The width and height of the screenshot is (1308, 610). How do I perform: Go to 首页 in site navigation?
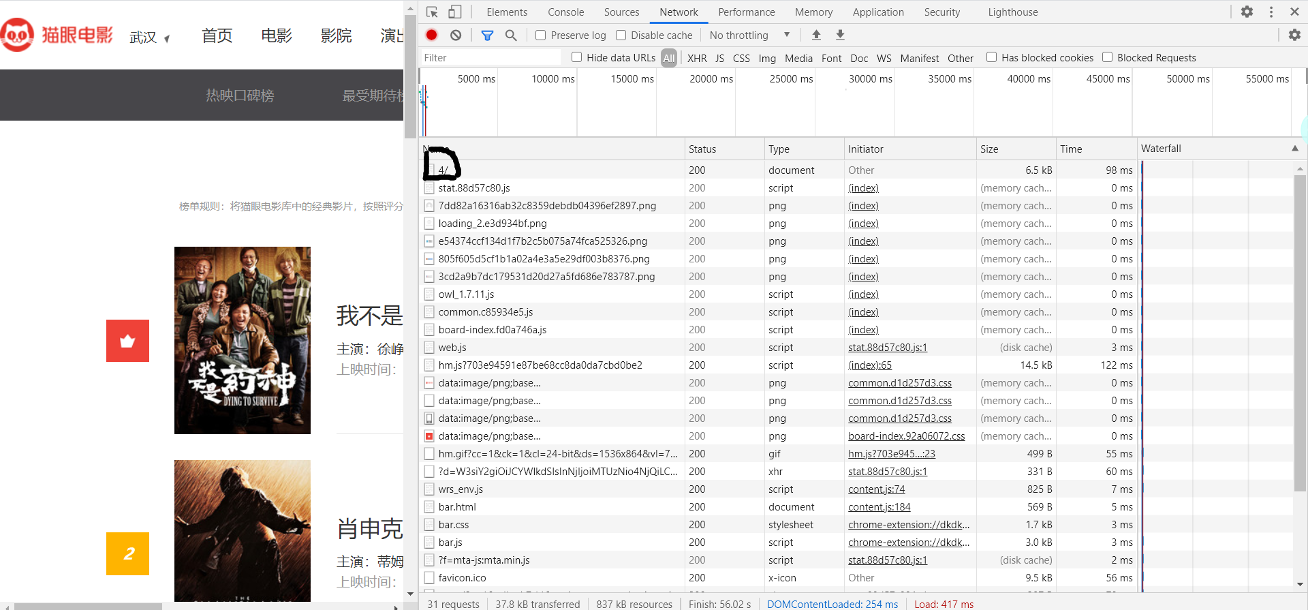tap(217, 35)
